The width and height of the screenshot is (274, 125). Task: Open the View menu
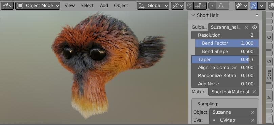69,6
